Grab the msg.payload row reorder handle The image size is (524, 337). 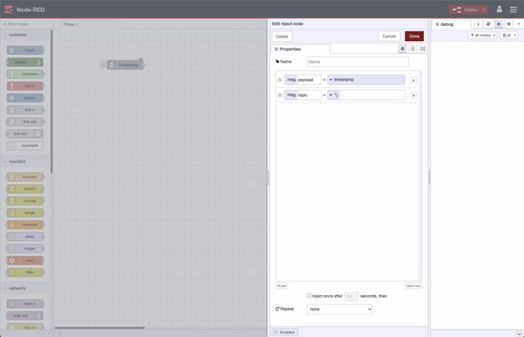[280, 80]
